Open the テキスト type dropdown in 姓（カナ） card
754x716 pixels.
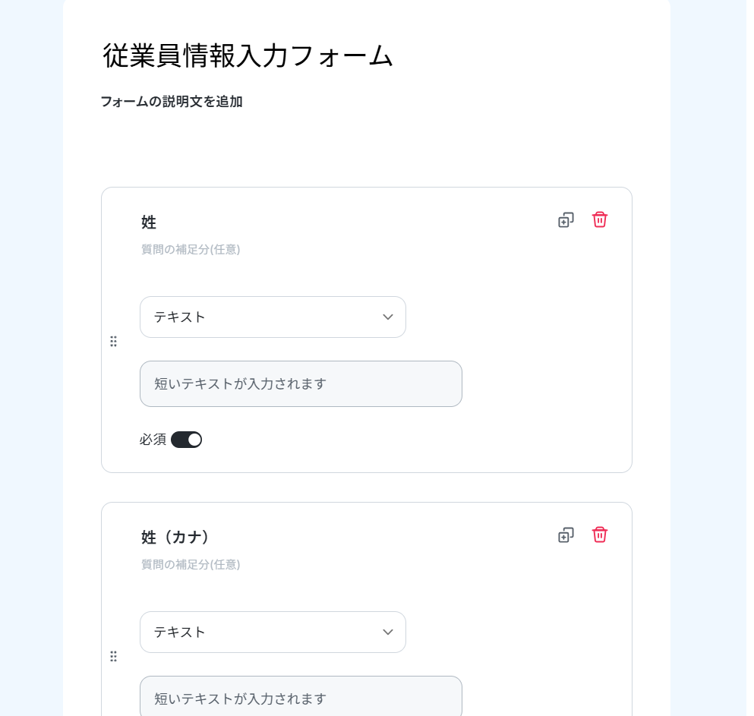click(273, 632)
